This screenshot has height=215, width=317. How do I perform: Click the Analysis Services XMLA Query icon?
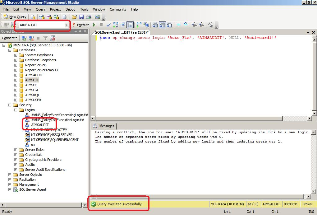56,17
